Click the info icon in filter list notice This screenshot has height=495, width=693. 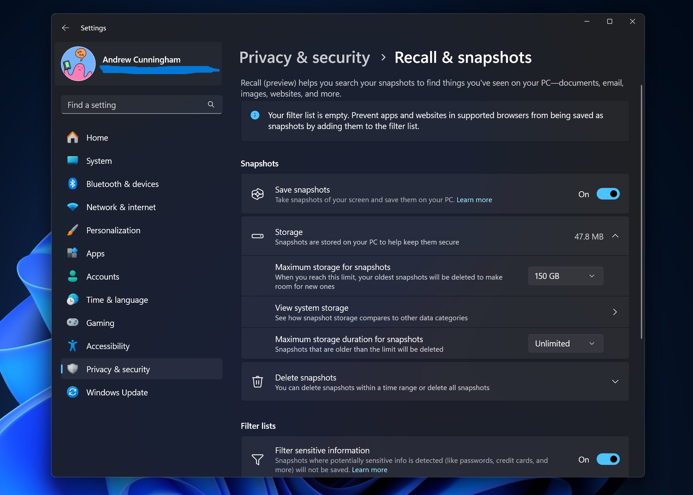click(255, 115)
